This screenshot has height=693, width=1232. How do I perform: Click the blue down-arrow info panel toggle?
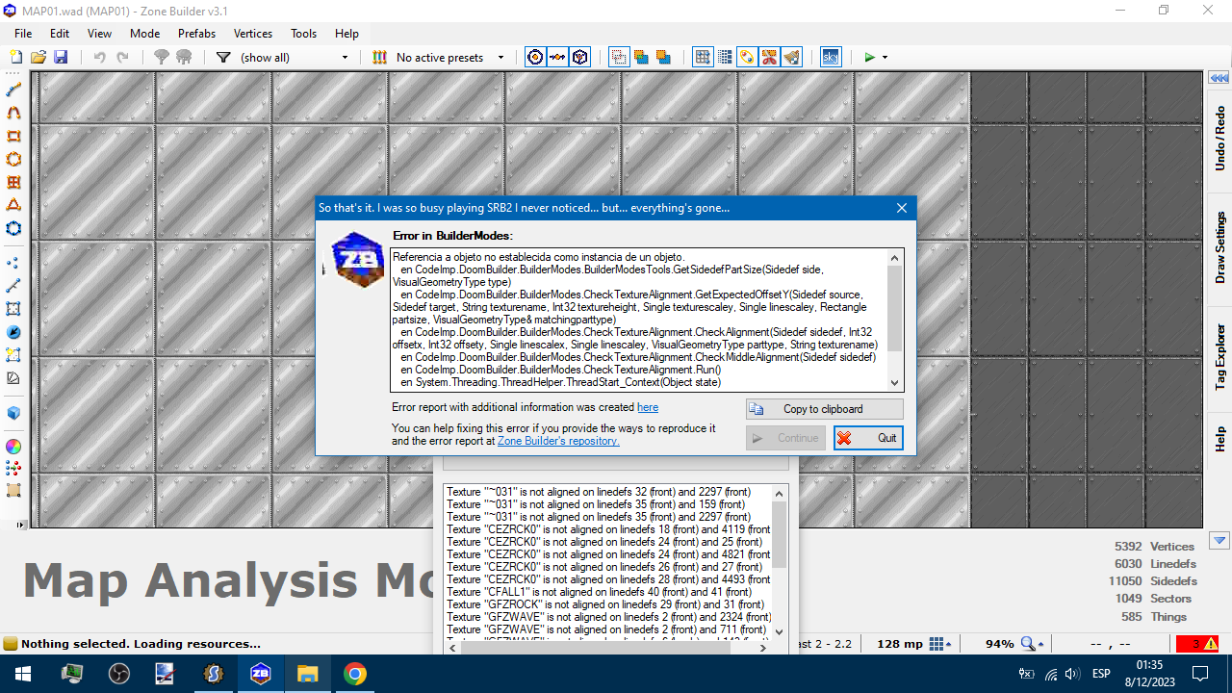[1219, 541]
